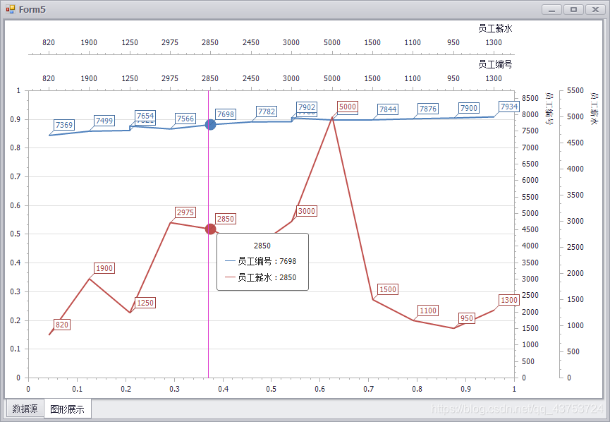This screenshot has height=422, width=610.
Task: Click the 820 data label on red line
Action: 61,325
